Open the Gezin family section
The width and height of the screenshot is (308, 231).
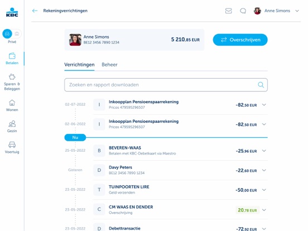(12, 127)
